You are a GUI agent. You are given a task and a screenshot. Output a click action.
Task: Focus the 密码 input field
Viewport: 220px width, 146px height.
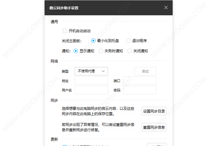pyautogui.click(x=140, y=90)
